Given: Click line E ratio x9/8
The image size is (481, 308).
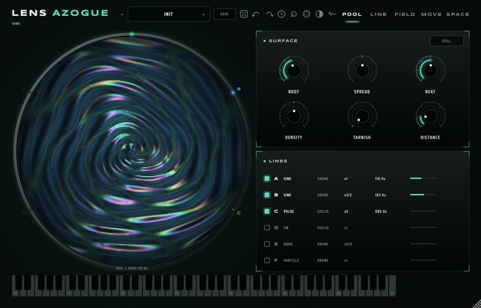Looking at the screenshot, I should pos(348,244).
